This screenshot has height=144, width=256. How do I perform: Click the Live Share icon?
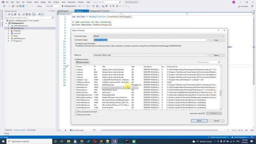coord(239,6)
